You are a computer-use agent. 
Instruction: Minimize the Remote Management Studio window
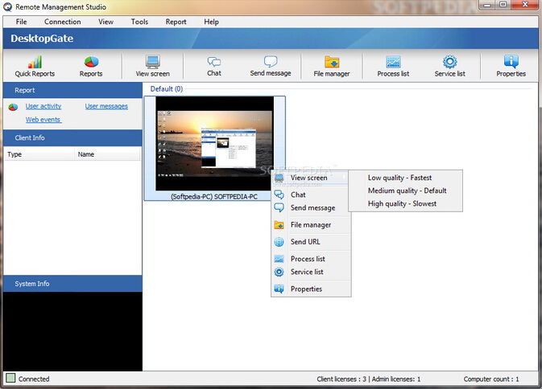(x=487, y=5)
